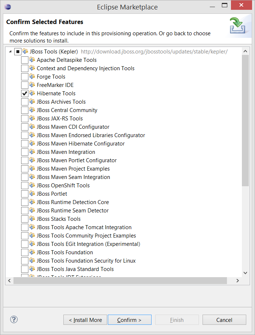Click the JBoss Maven Integration feature icon

coord(32,152)
